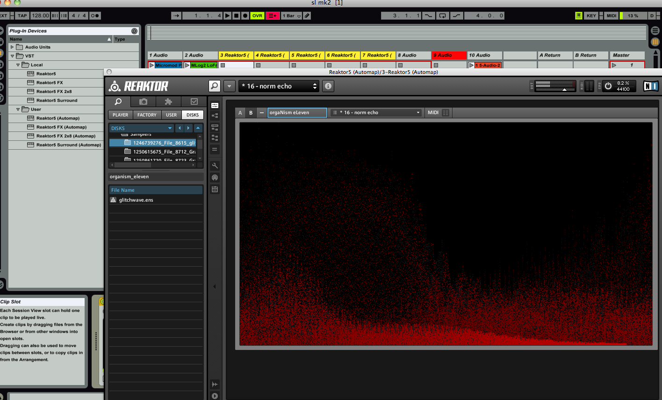662x400 pixels.
Task: Collapse the Local folder
Action: pos(18,65)
